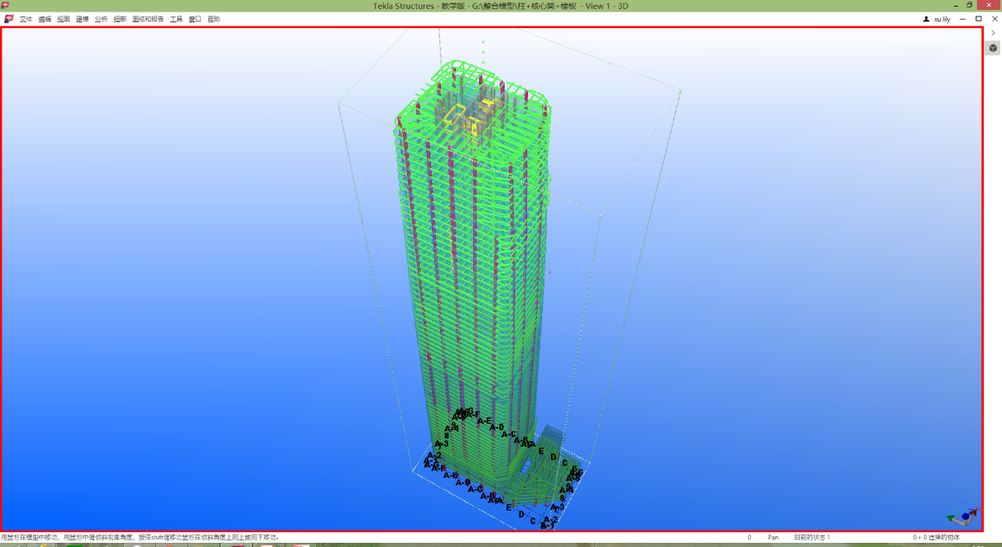
Task: Open the 帮助 (Help) menu
Action: 213,19
